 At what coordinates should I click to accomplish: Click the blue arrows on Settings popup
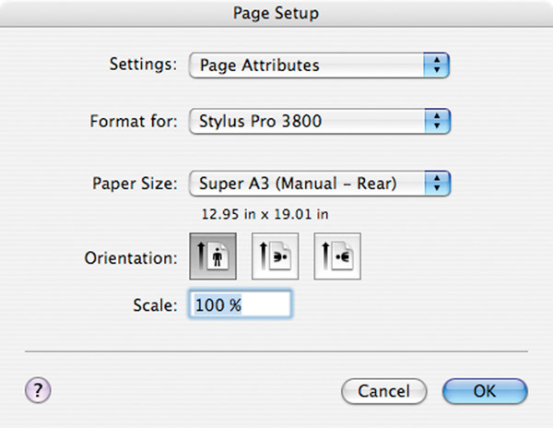(x=437, y=65)
